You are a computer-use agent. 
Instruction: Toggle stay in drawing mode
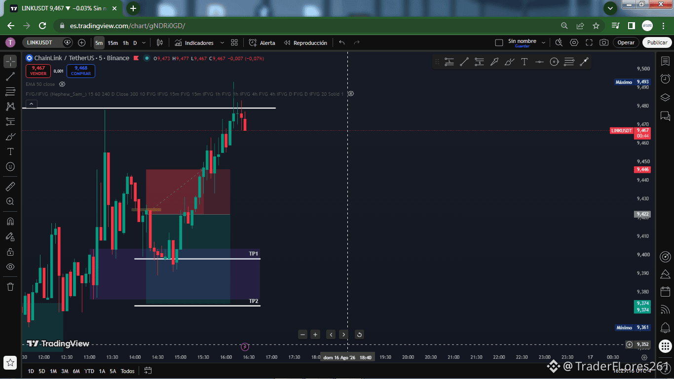pyautogui.click(x=10, y=237)
